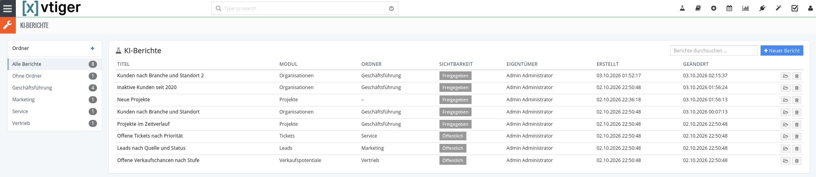Open the checkbox tasks icon
The width and height of the screenshot is (816, 177).
(x=795, y=8)
